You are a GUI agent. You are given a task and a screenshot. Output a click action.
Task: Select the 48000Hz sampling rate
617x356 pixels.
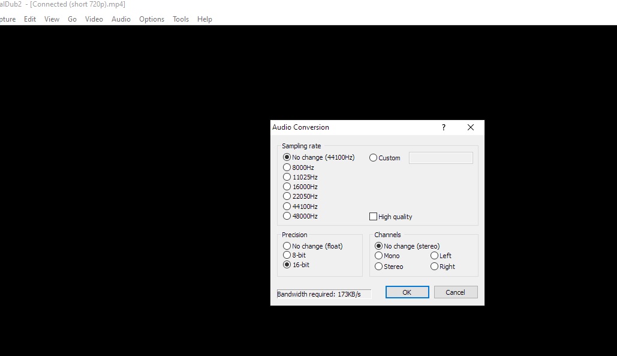[300, 216]
